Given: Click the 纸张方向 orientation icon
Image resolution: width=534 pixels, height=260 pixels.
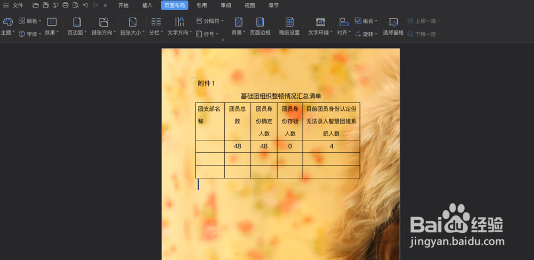Looking at the screenshot, I should [104, 22].
